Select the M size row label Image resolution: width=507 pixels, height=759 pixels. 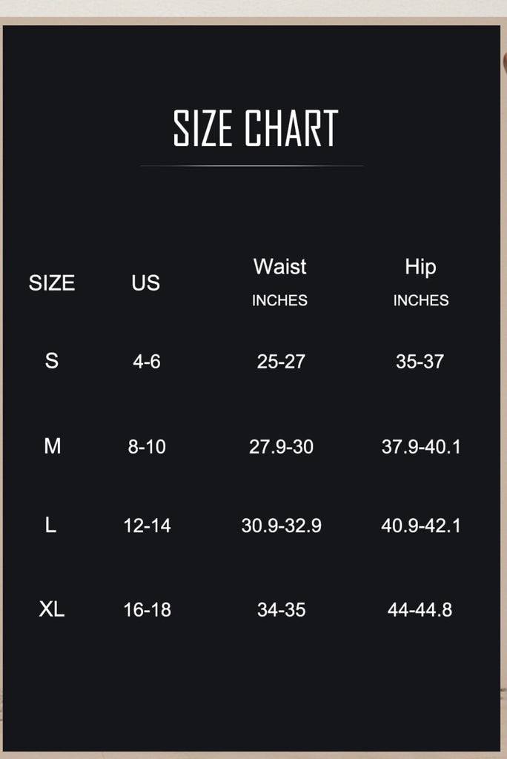(x=53, y=446)
